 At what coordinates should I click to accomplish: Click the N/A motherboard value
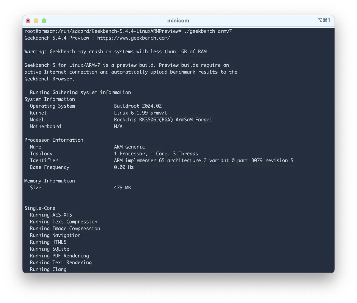click(118, 126)
